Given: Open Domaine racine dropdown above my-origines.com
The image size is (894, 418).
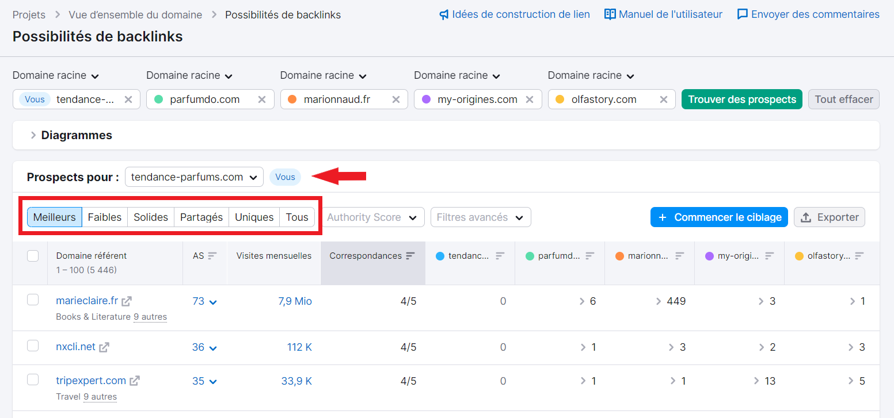Looking at the screenshot, I should coord(457,75).
